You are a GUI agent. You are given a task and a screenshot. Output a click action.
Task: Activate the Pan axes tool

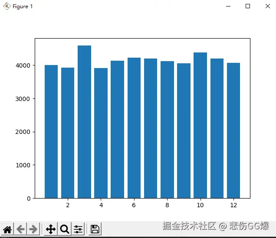click(51, 229)
